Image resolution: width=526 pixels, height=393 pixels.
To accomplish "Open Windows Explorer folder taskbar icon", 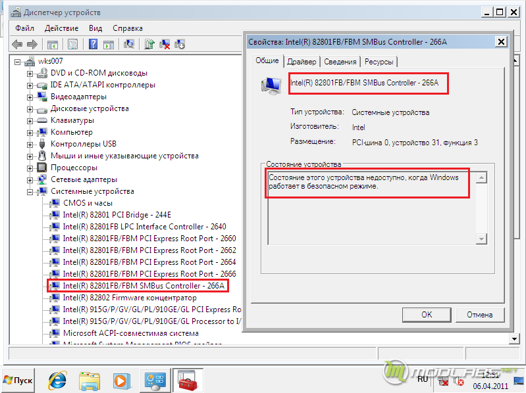I will point(90,381).
